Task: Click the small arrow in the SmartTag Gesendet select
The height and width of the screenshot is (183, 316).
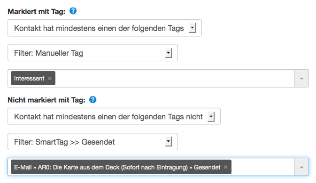Action: (168, 142)
